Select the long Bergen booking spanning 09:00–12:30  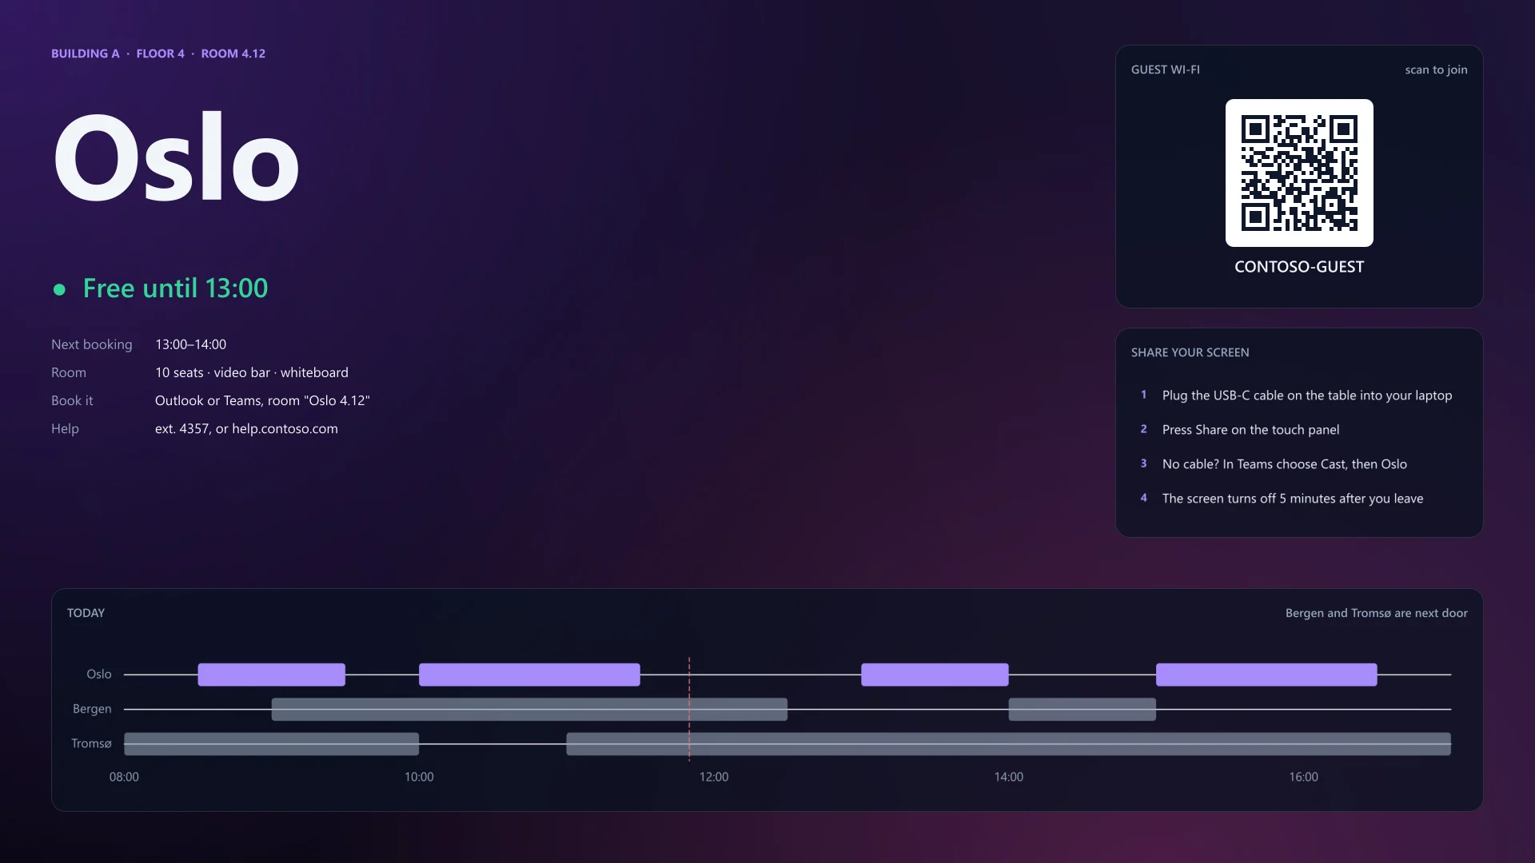tap(529, 709)
